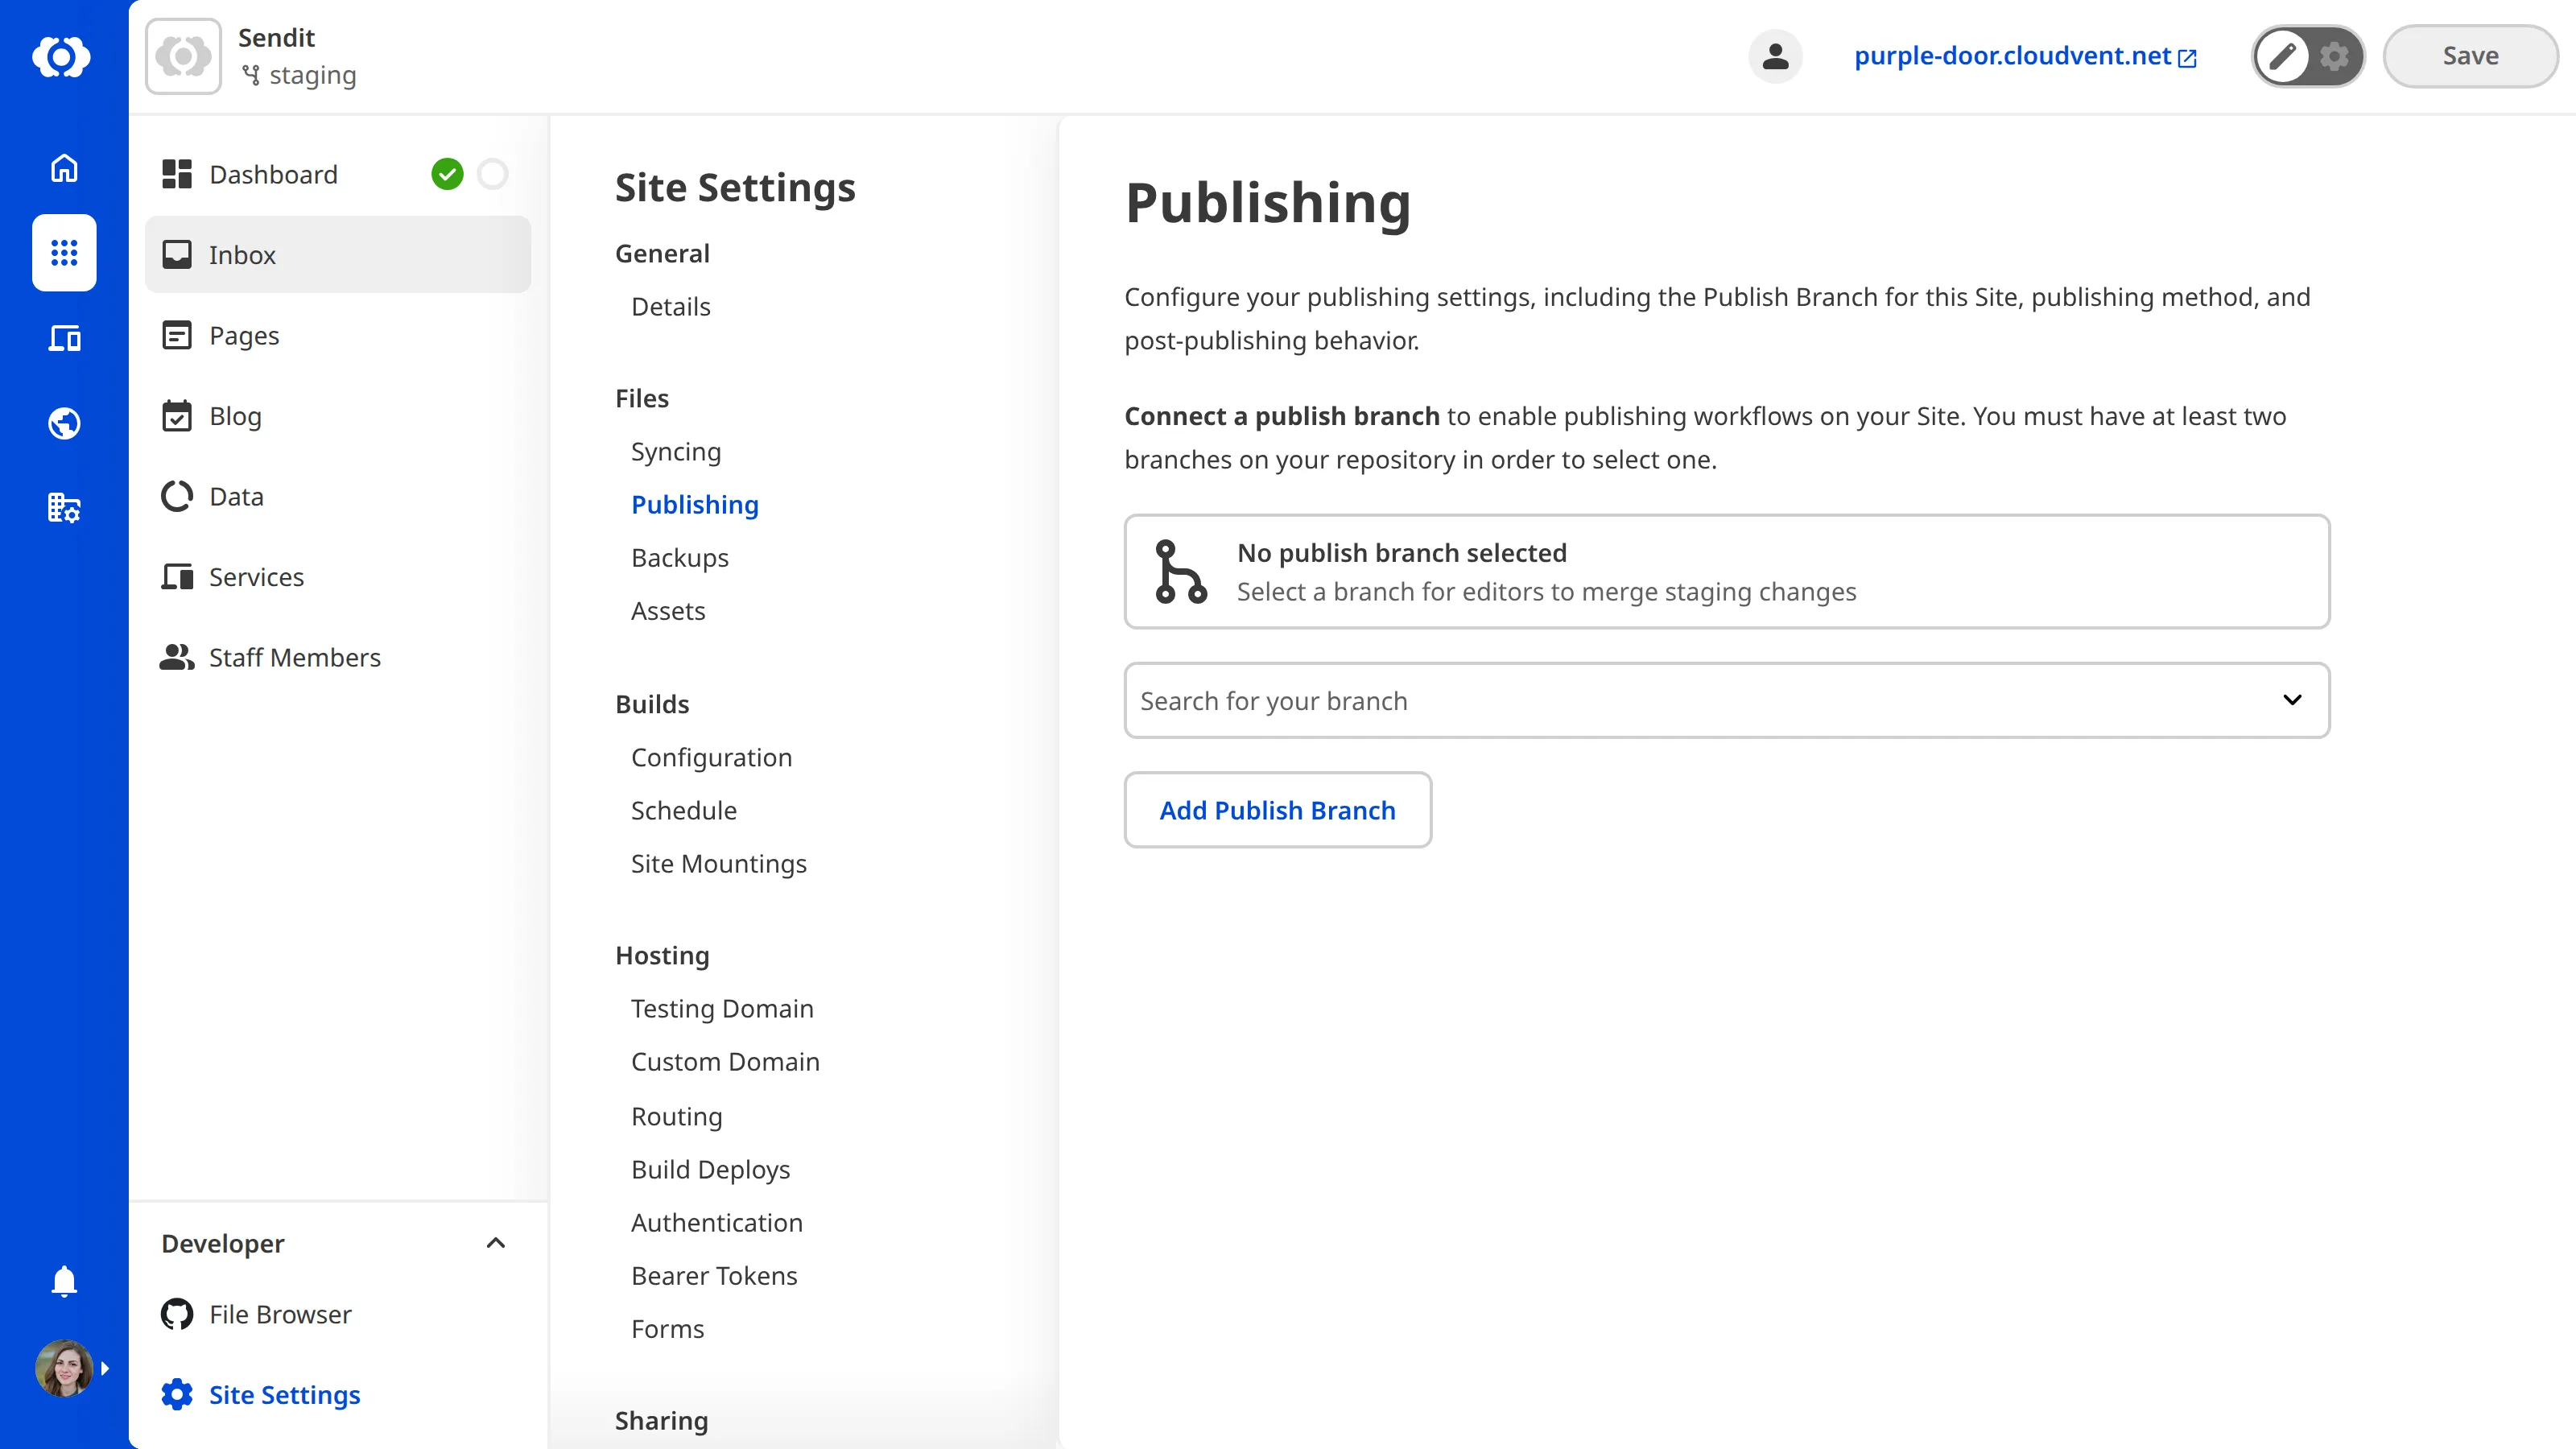Click inside the Search for your branch field
This screenshot has height=1449, width=2576.
click(1500, 700)
